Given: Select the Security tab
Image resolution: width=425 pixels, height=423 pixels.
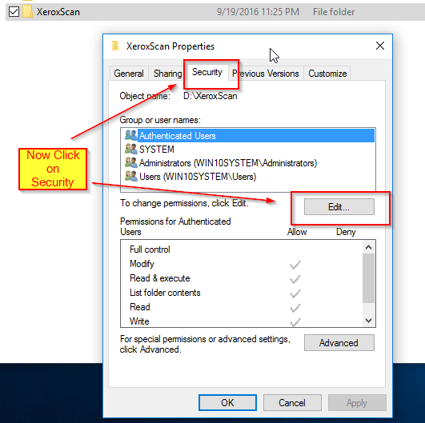Looking at the screenshot, I should point(207,72).
